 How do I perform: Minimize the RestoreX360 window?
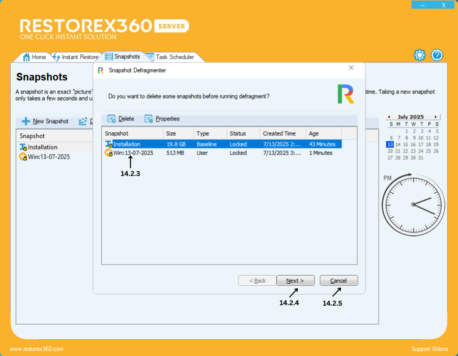coord(423,5)
